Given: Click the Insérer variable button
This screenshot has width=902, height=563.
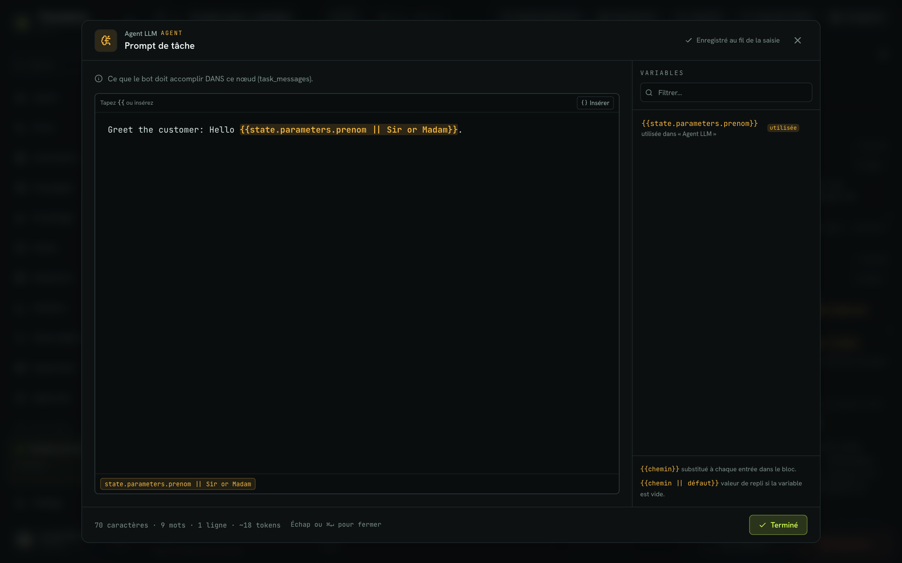Looking at the screenshot, I should pyautogui.click(x=595, y=103).
